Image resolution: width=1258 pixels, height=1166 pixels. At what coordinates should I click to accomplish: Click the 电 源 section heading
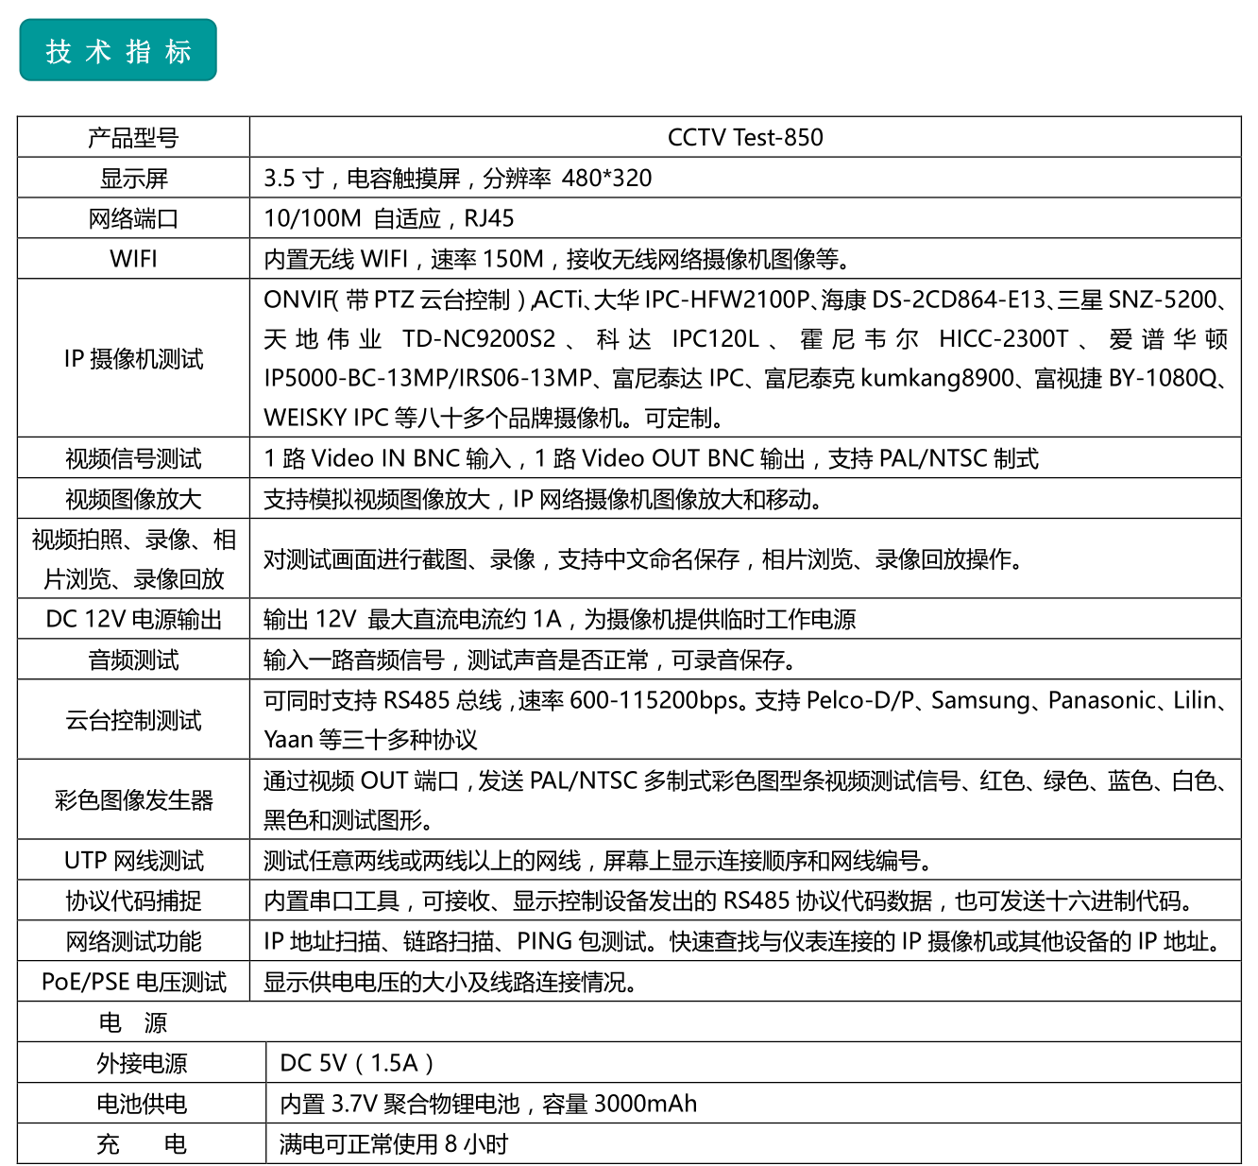(133, 1023)
